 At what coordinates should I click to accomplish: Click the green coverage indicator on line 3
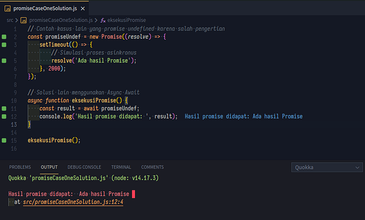[x=4, y=45]
